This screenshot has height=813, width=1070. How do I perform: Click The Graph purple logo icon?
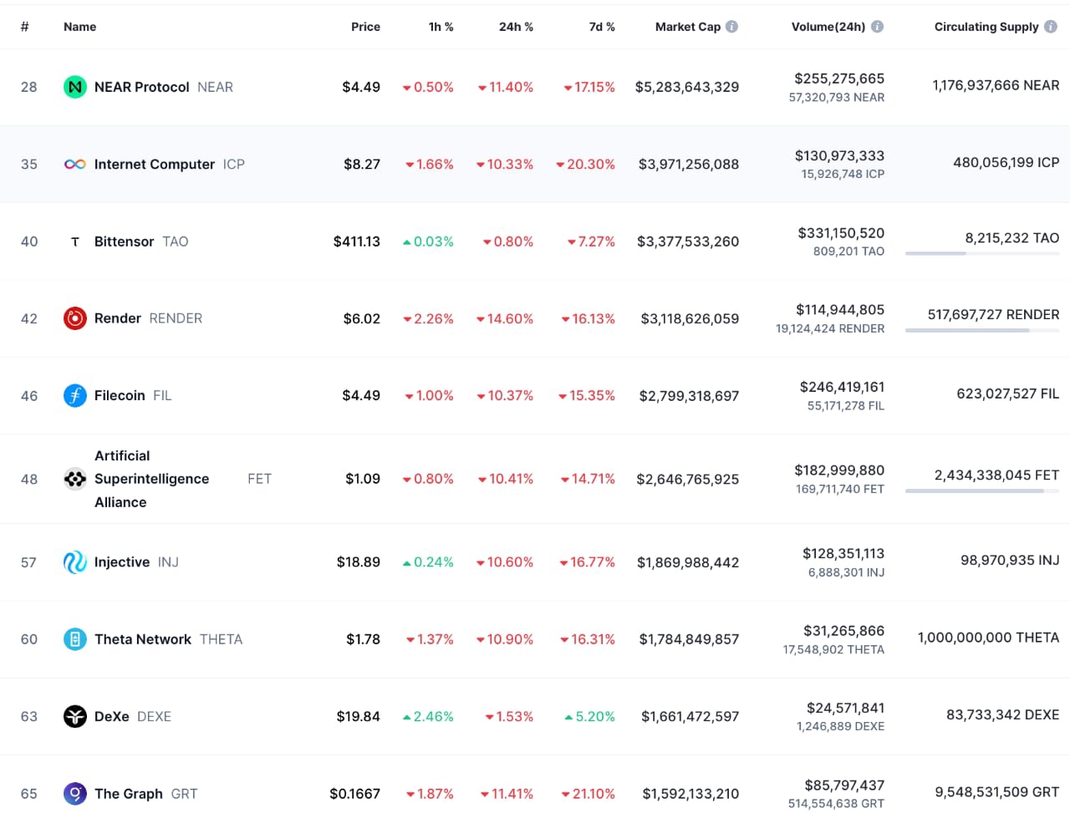(75, 794)
